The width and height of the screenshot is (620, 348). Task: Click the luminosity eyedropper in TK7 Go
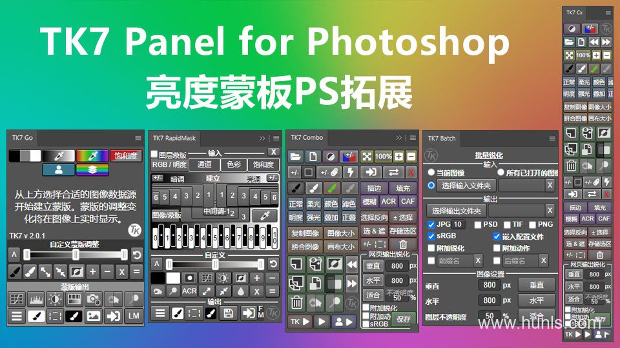(59, 155)
